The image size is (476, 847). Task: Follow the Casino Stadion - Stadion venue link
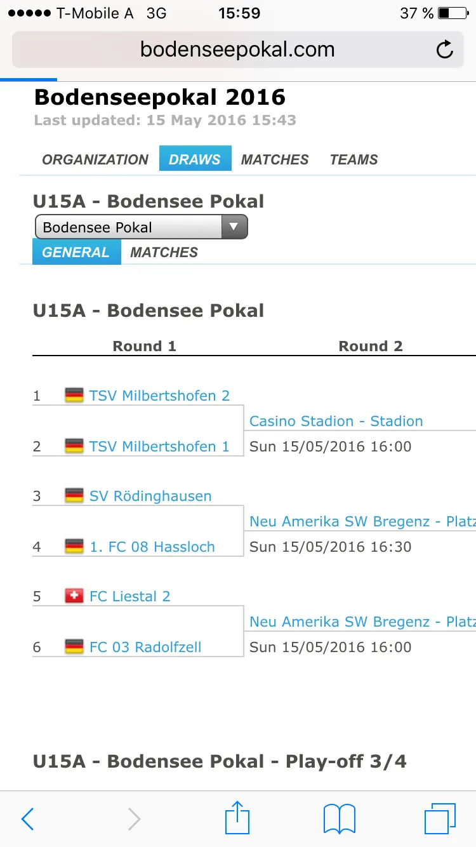[x=336, y=421]
